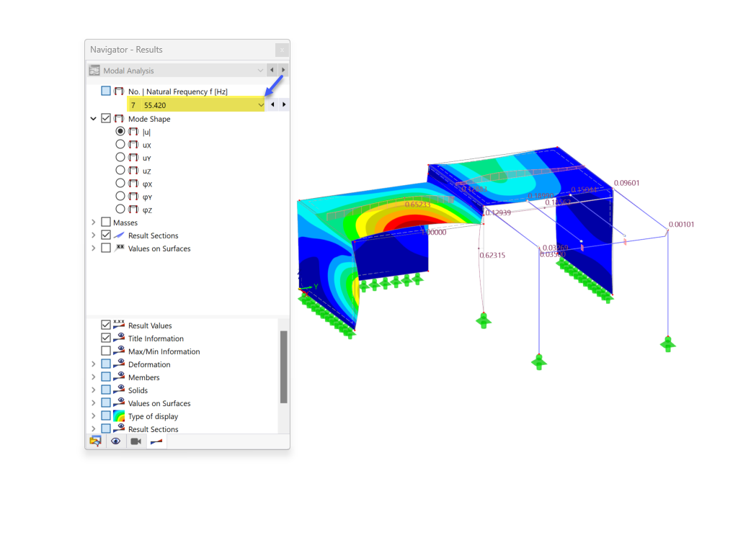The height and width of the screenshot is (553, 738).
Task: Select the uX radio button
Action: (120, 144)
